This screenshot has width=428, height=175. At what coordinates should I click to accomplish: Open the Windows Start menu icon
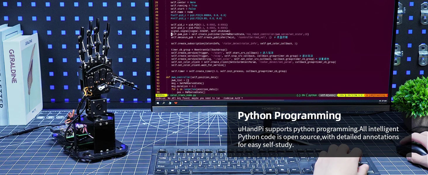click(x=158, y=103)
